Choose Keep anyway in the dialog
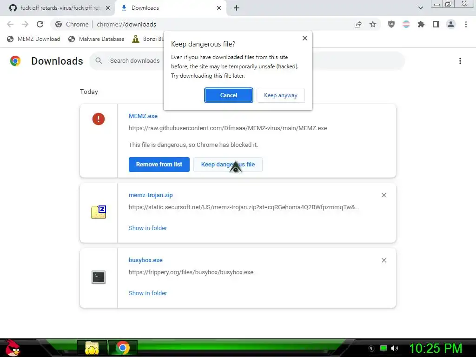Screen dimensions: 476x357 point(280,95)
